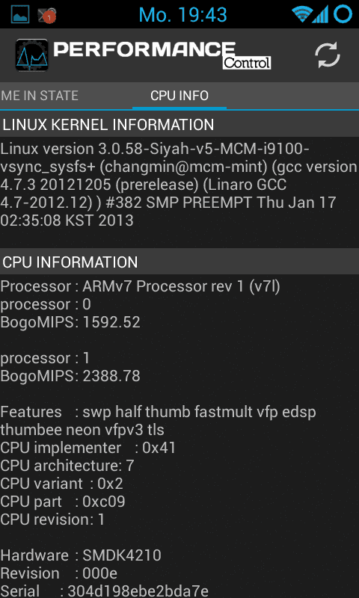
Task: Tap the refresh icon in the action bar
Action: coord(328,55)
